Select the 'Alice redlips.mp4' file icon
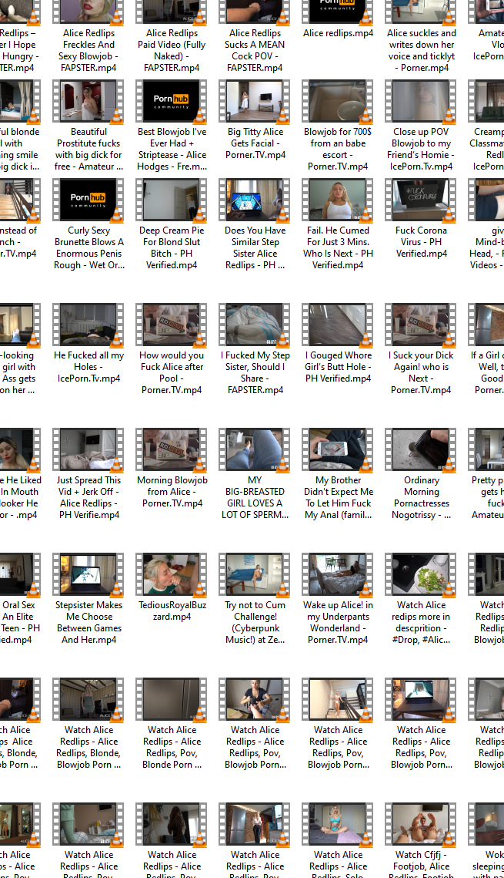 (x=338, y=10)
